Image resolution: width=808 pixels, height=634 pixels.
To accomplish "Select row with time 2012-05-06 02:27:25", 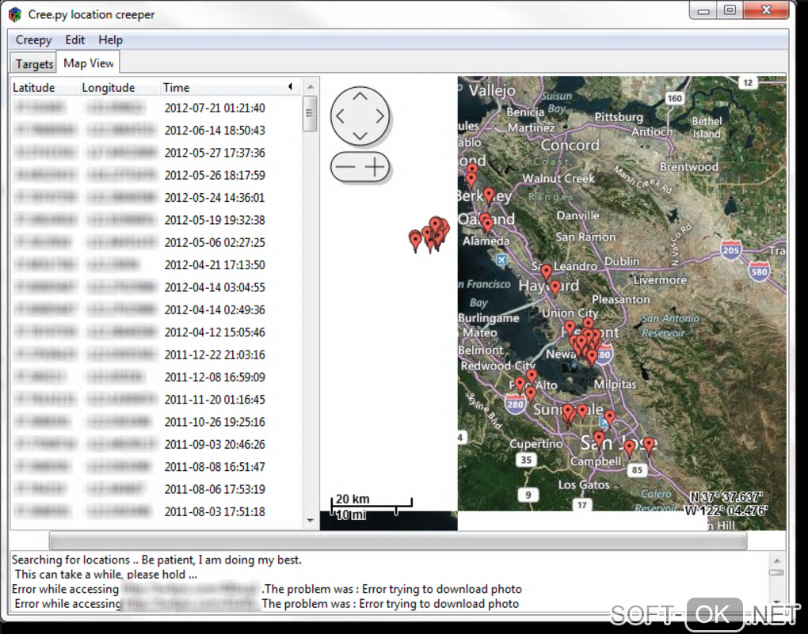I will pyautogui.click(x=156, y=242).
